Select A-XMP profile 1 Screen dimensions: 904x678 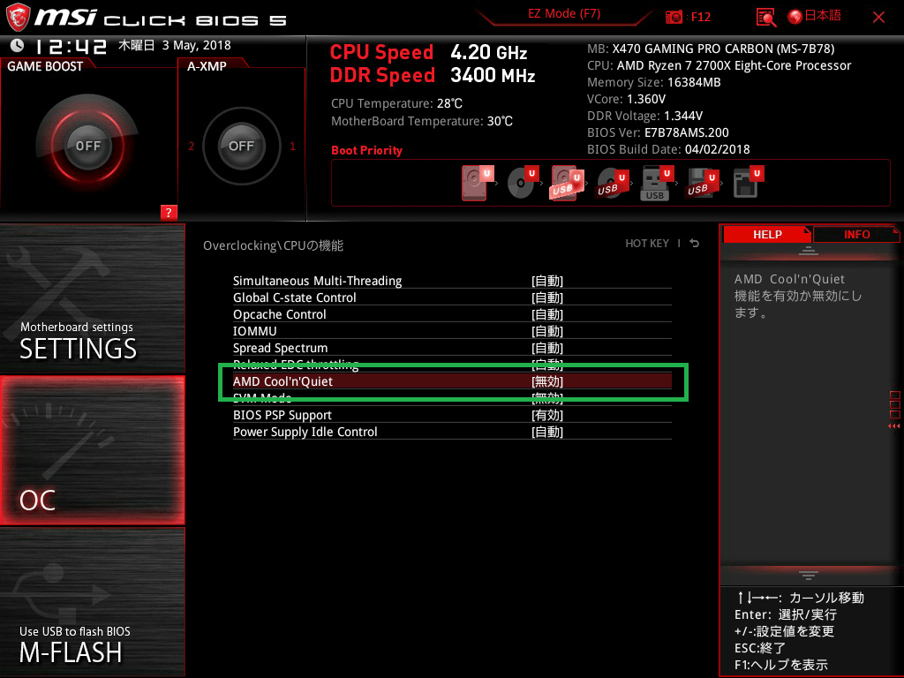click(x=292, y=146)
